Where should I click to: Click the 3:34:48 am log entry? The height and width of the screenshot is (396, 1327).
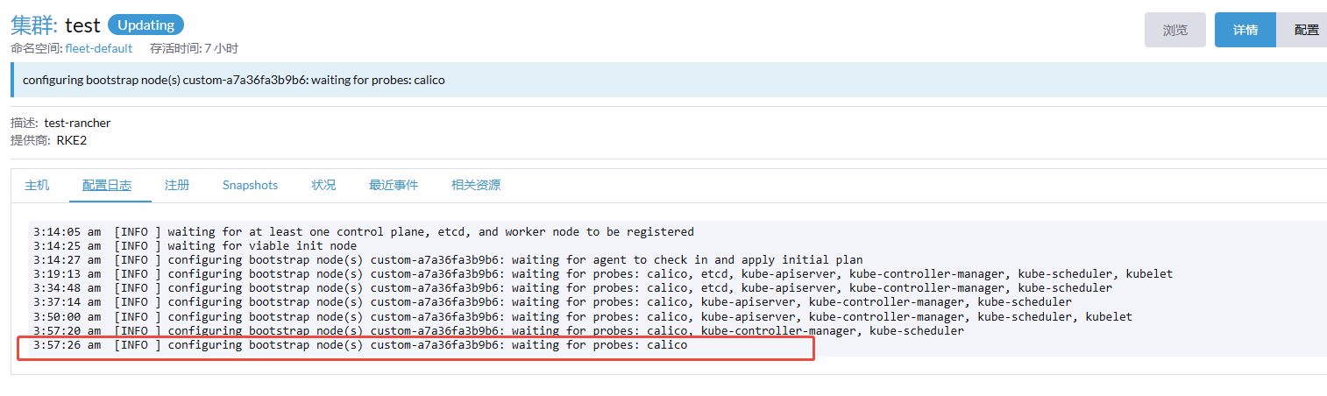572,288
